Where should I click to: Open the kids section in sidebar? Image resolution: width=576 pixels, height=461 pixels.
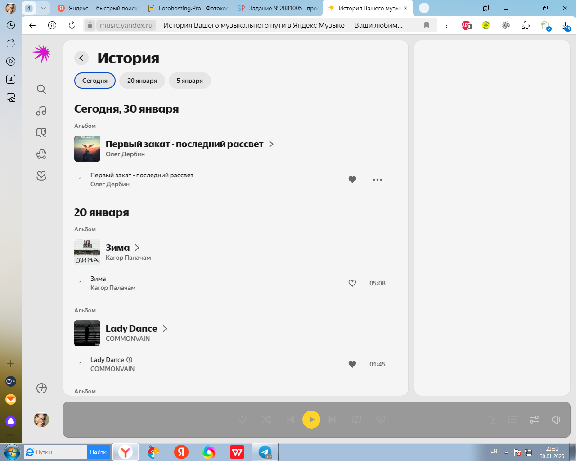(x=41, y=154)
